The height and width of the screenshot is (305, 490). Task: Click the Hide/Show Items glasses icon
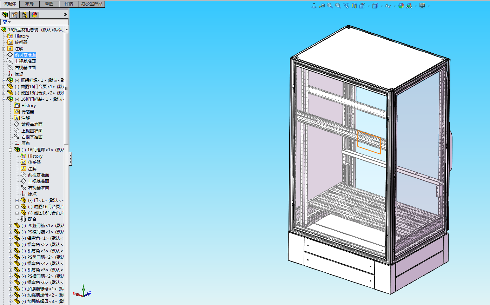(388, 6)
